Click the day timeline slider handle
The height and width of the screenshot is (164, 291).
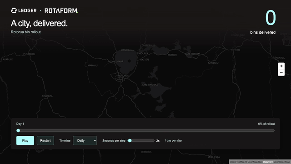click(18, 131)
